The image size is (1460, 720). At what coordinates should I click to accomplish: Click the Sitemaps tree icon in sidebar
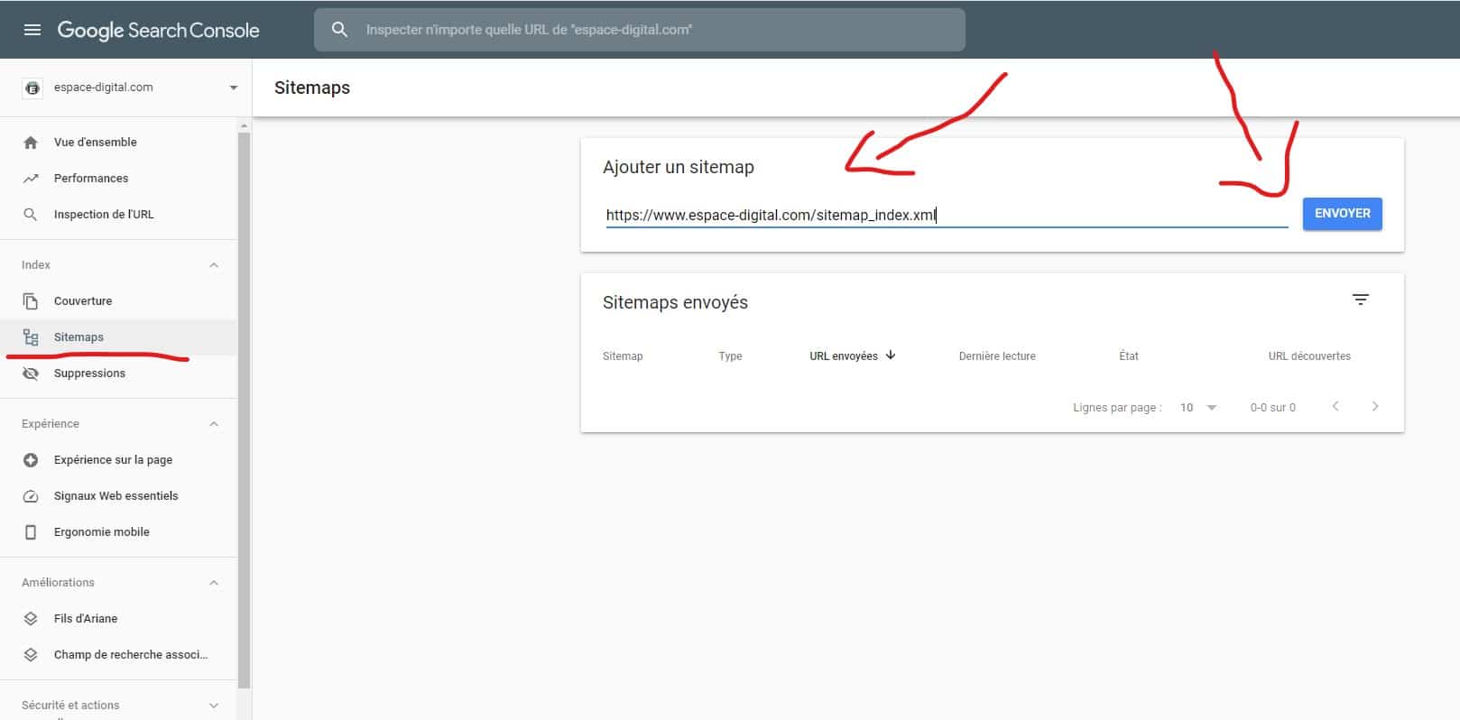tap(31, 337)
